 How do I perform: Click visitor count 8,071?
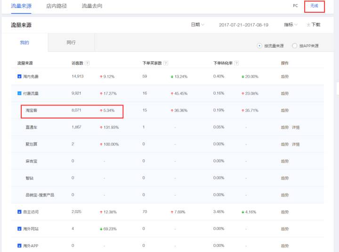[76, 110]
